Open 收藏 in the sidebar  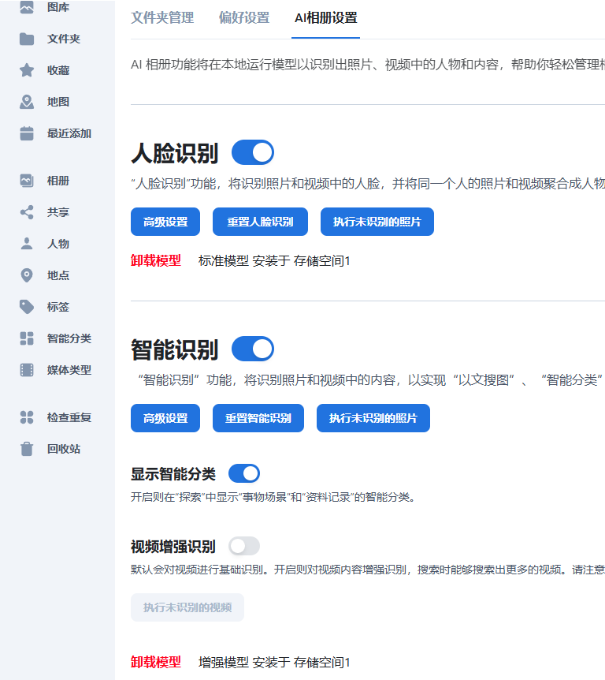coord(58,70)
